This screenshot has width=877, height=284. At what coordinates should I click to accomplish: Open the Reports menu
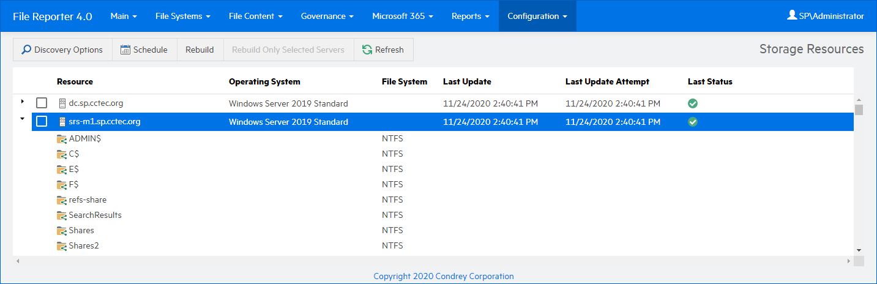(x=470, y=17)
